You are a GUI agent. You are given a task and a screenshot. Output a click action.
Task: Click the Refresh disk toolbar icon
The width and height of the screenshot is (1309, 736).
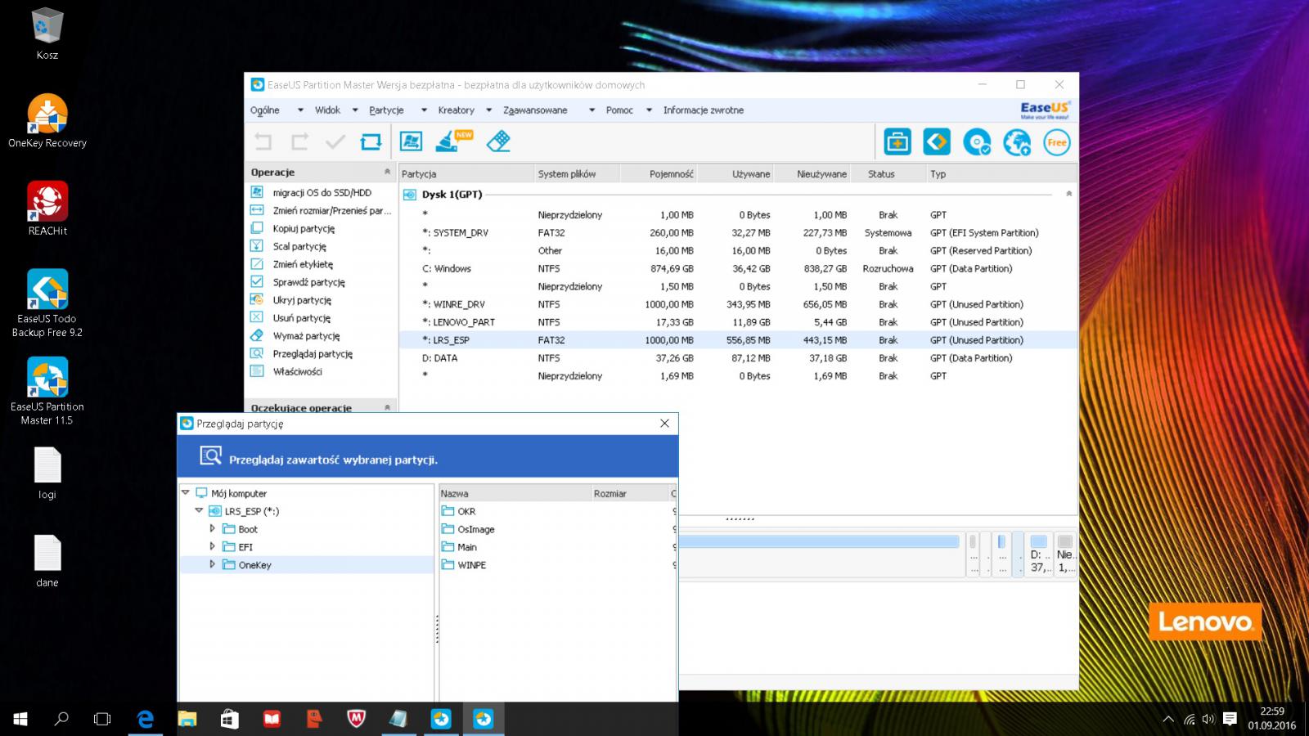point(371,141)
